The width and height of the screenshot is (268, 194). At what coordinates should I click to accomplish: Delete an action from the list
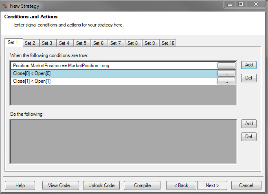tap(249, 137)
